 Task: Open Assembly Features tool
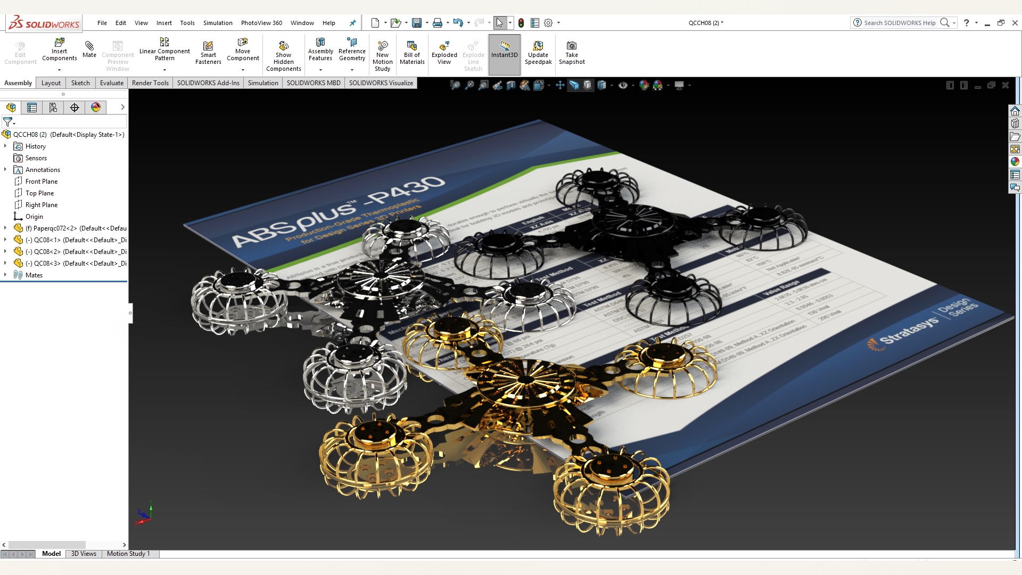320,50
